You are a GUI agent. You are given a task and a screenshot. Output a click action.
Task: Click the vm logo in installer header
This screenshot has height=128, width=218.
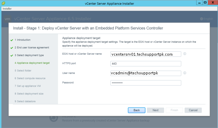[7, 19]
